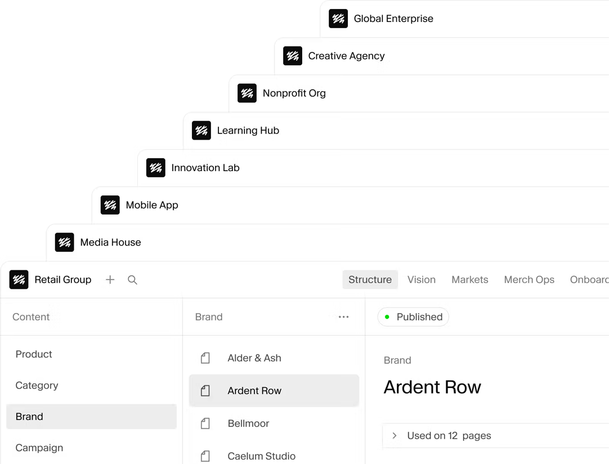Open the Ardent Row brand document
The image size is (609, 464).
click(274, 391)
